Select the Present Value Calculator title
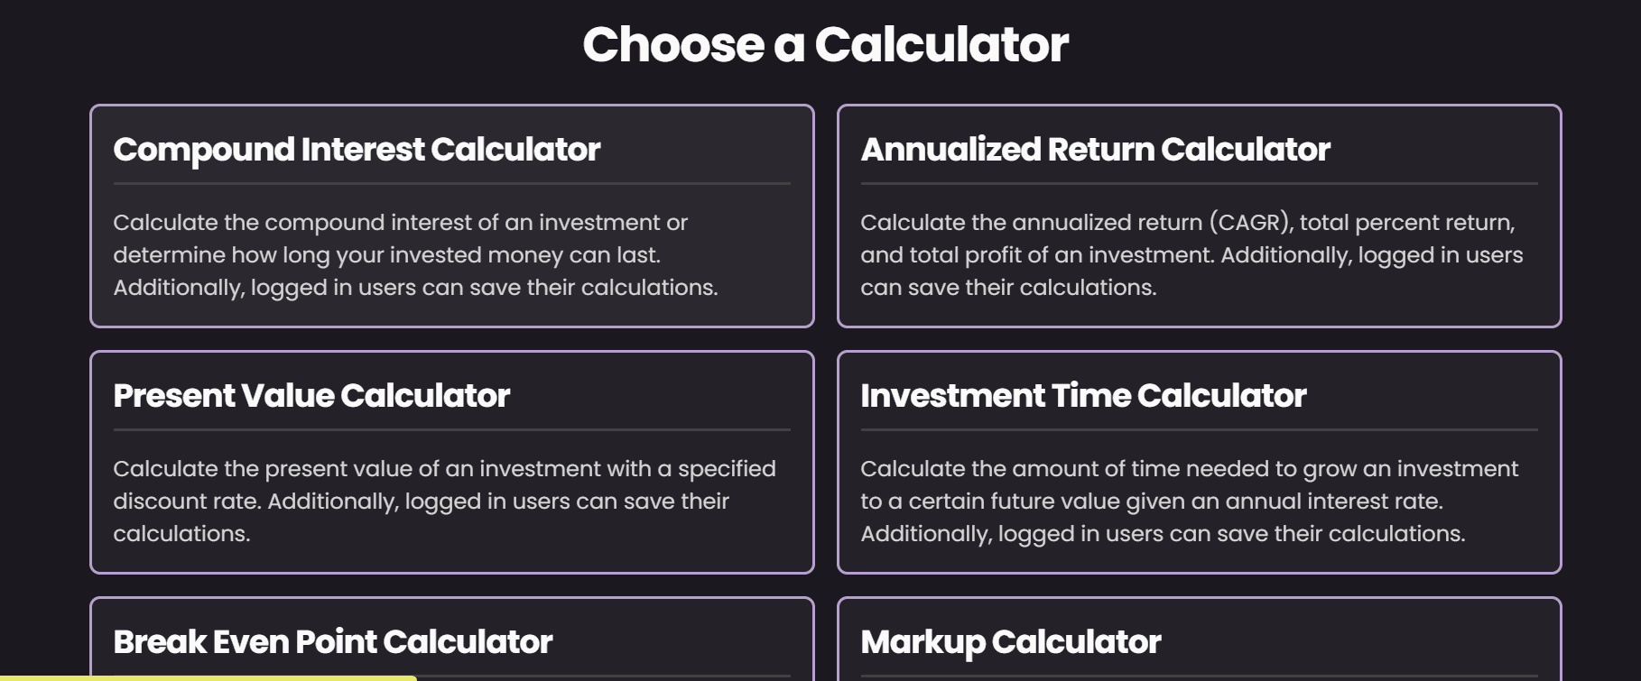 click(x=311, y=396)
